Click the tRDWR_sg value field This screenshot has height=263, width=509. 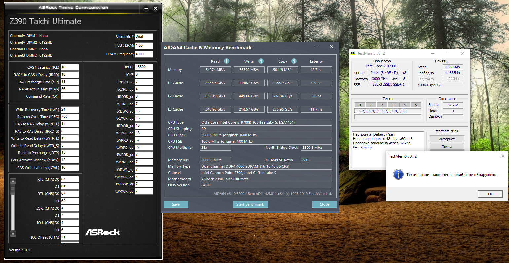[144, 111]
